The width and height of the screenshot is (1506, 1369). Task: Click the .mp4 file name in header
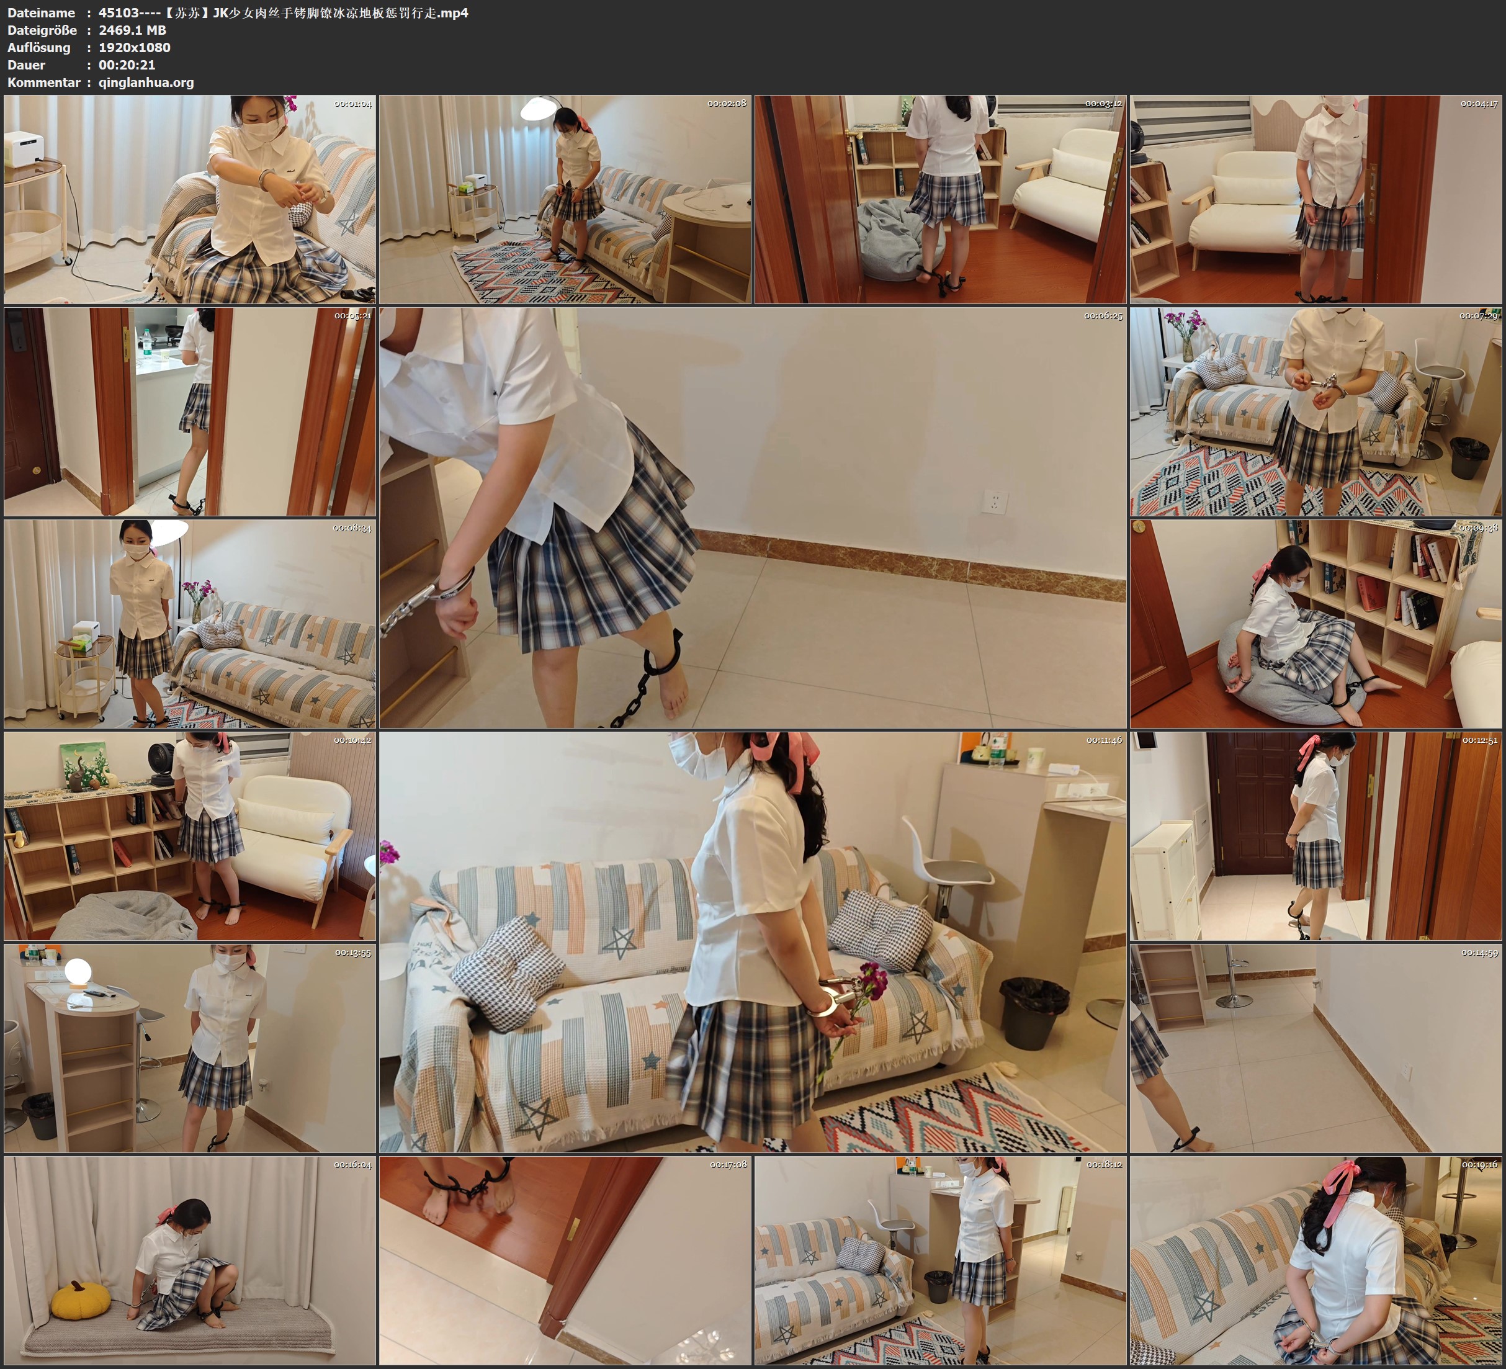point(283,12)
